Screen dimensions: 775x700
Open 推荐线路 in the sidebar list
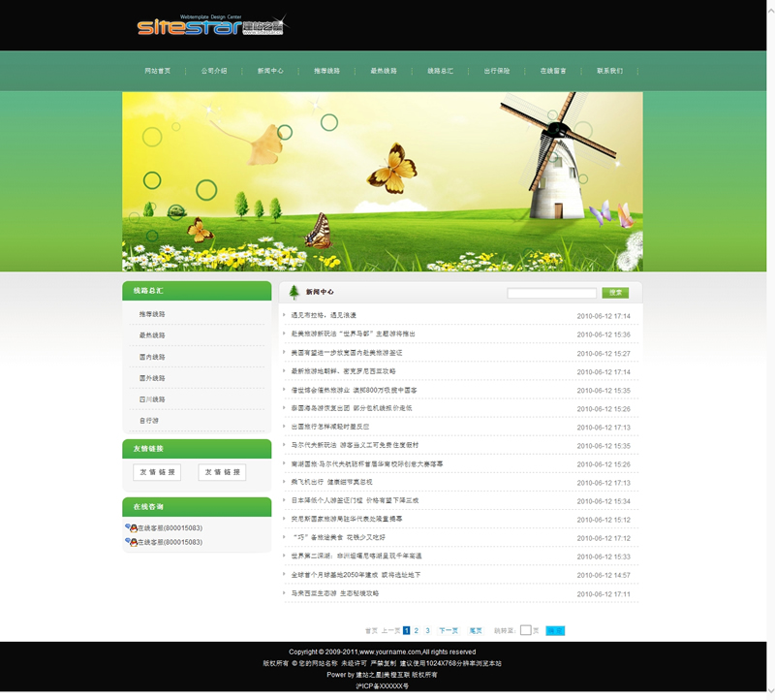[152, 314]
